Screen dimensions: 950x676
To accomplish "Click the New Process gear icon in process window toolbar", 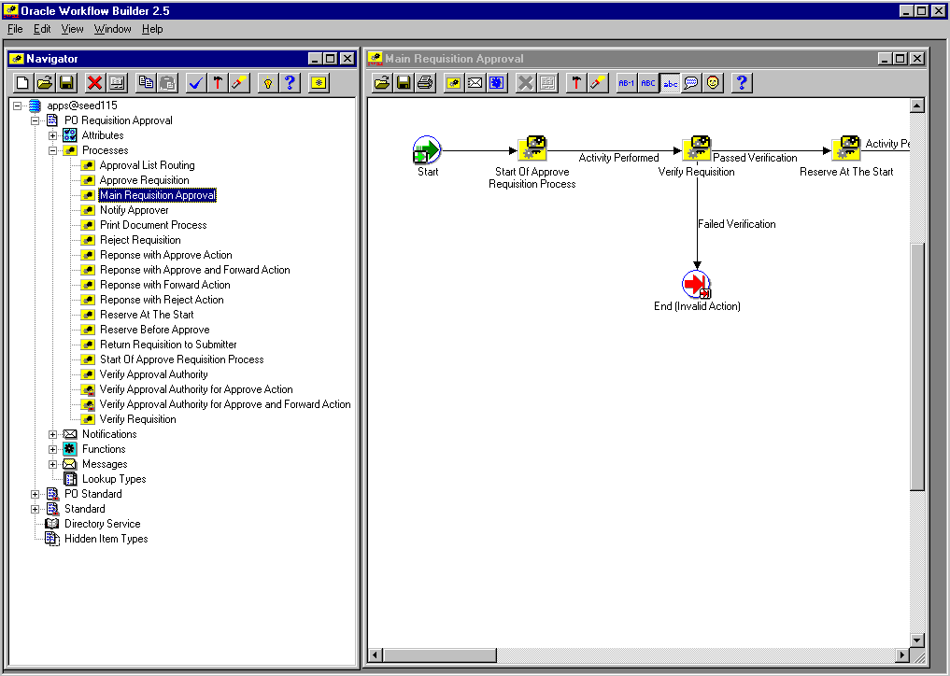I will 453,83.
